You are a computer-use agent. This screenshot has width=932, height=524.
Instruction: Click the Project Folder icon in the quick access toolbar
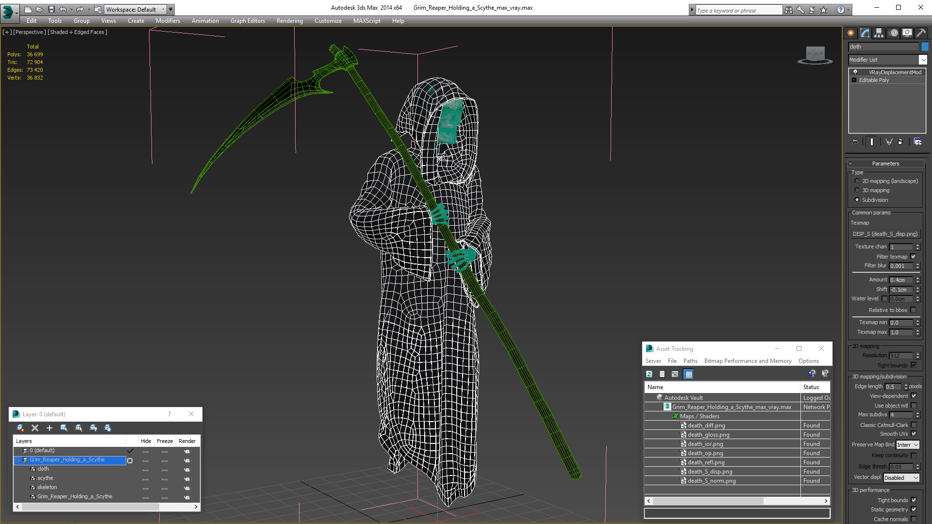[x=98, y=9]
